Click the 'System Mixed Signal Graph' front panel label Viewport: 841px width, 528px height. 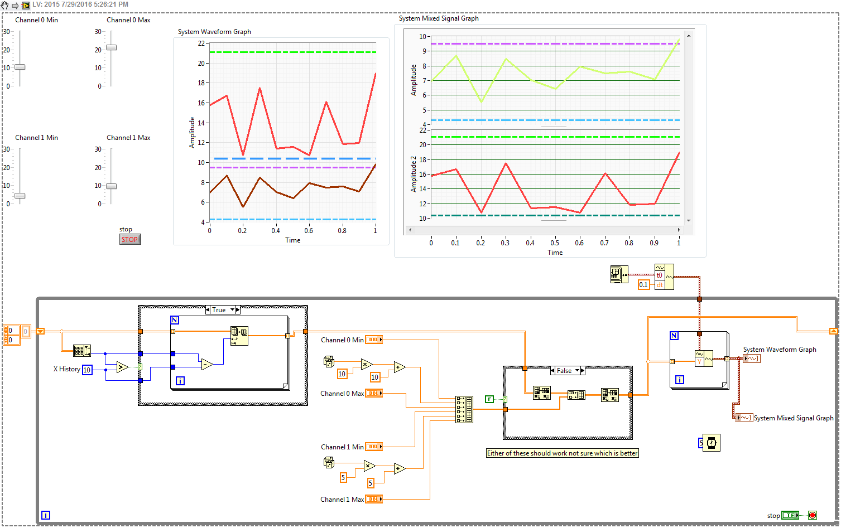[439, 18]
